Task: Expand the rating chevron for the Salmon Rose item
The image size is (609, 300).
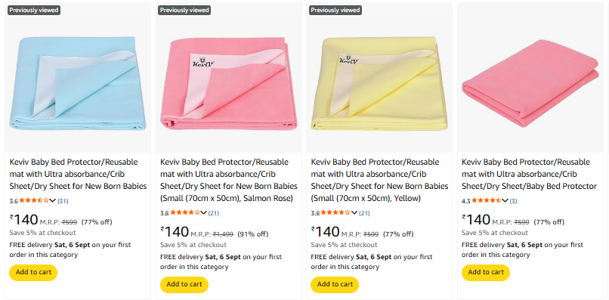Action: click(x=204, y=213)
